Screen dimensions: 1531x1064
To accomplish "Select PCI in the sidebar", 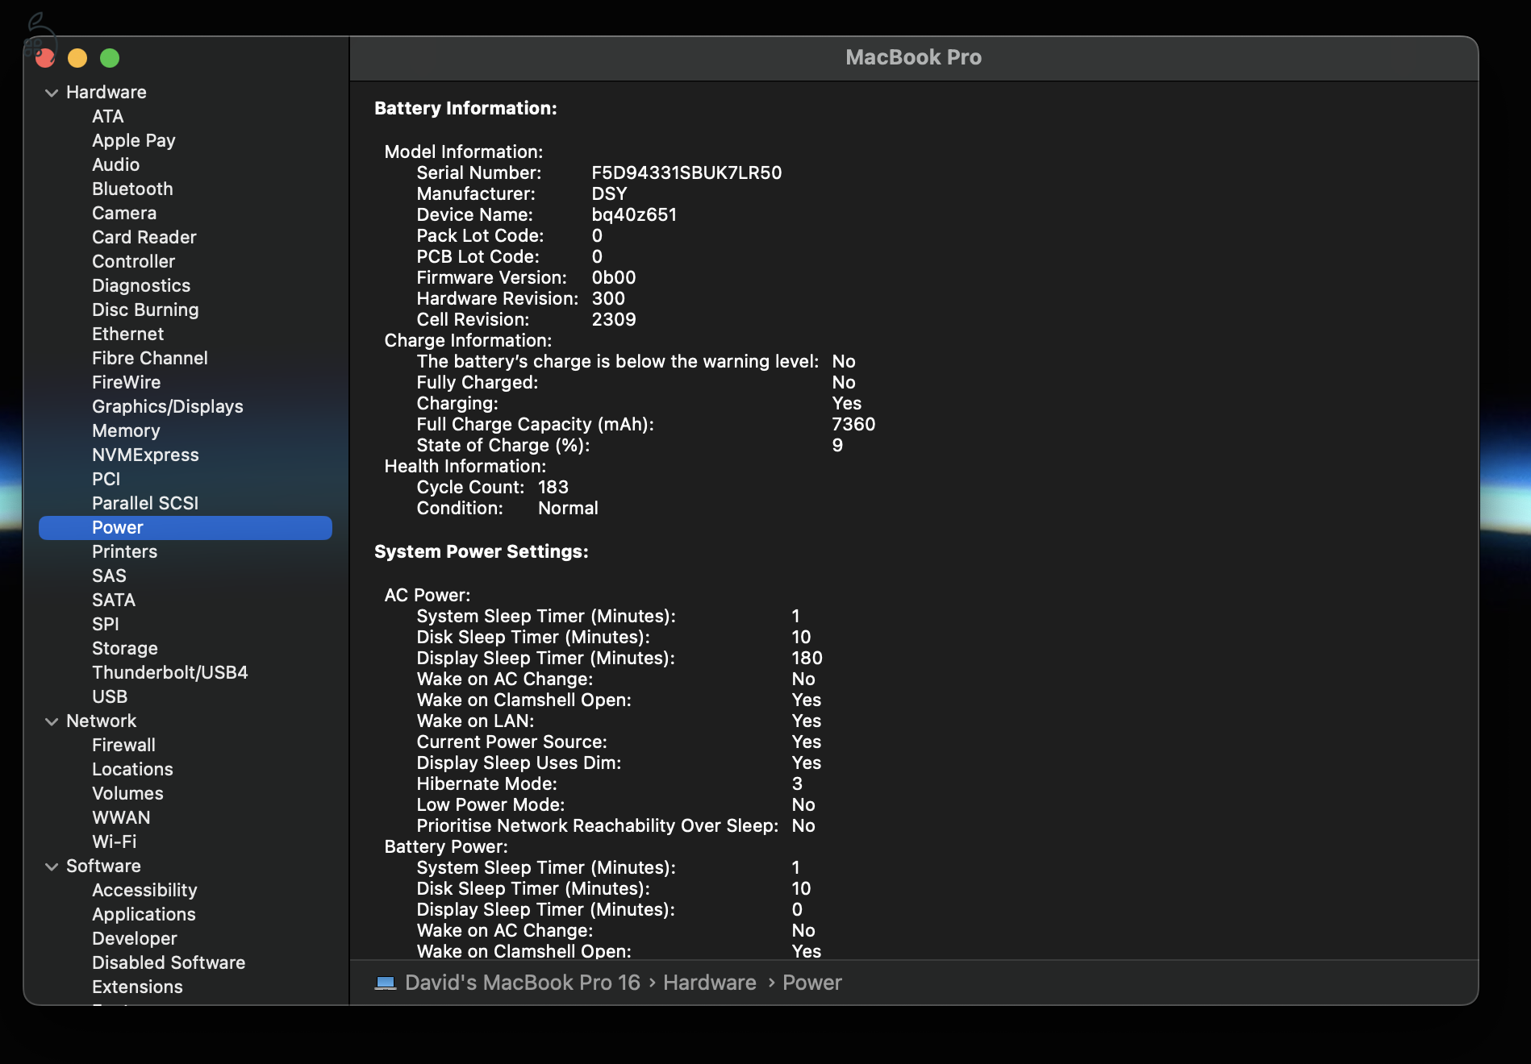I will (106, 479).
